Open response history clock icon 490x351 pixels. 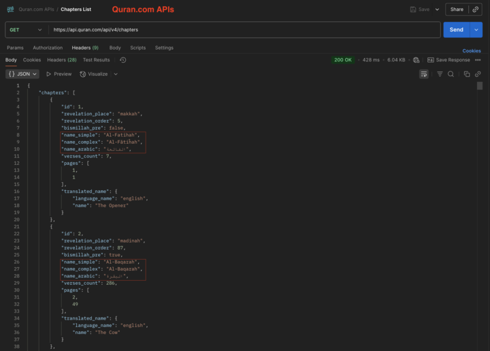coord(123,60)
